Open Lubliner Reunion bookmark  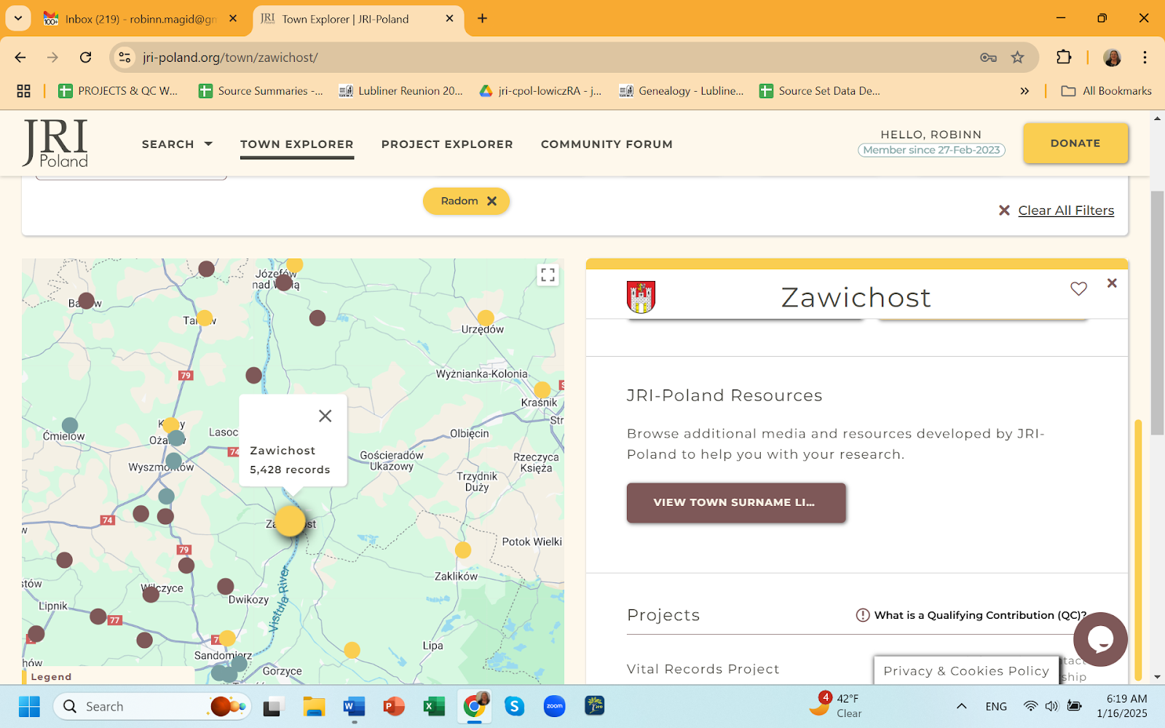click(400, 91)
